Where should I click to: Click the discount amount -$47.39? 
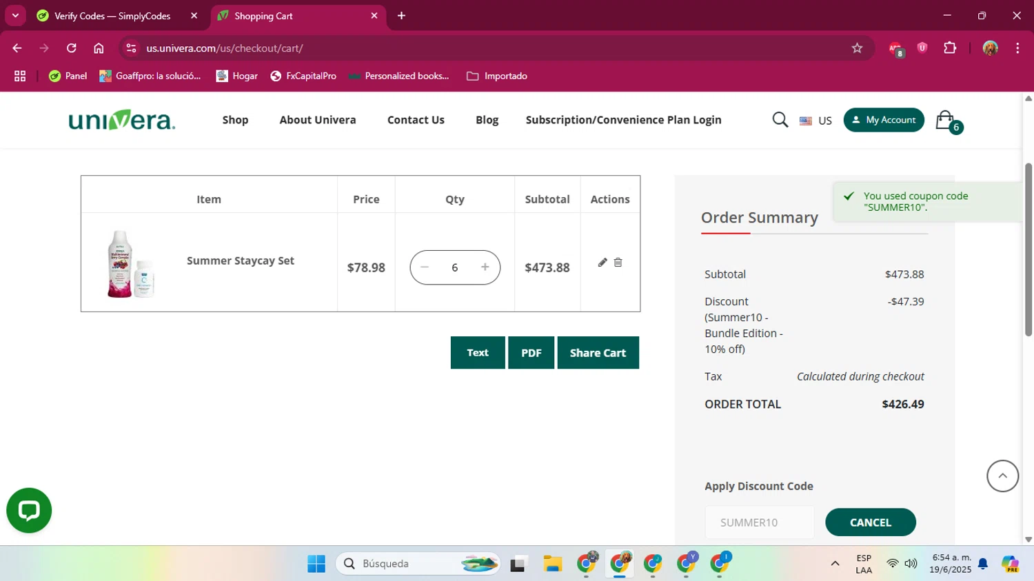pyautogui.click(x=906, y=301)
